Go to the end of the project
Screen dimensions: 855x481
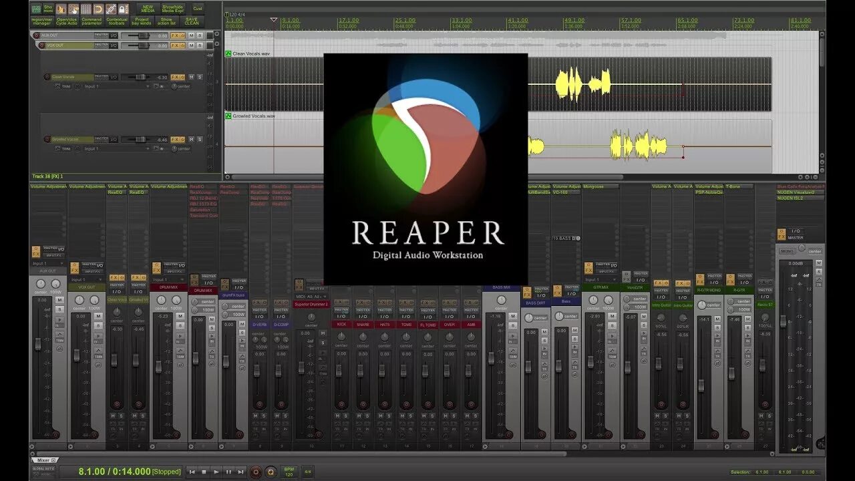tap(240, 472)
